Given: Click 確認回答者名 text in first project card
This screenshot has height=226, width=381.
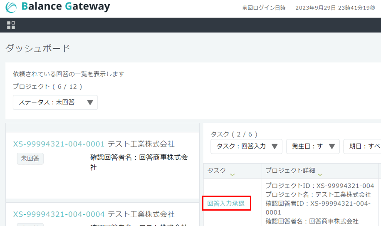Looking at the screenshot, I should [139, 162].
